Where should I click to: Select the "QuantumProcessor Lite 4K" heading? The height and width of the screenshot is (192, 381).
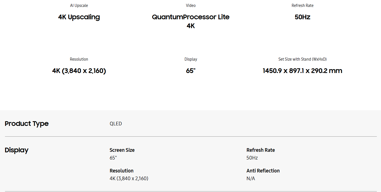(191, 21)
